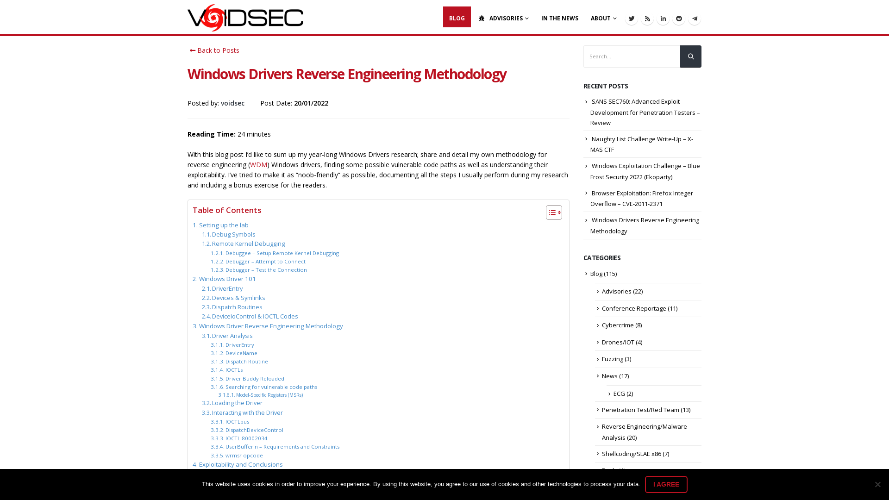The width and height of the screenshot is (889, 500).
Task: Expand the ADVISORIES dropdown menu
Action: tap(503, 17)
